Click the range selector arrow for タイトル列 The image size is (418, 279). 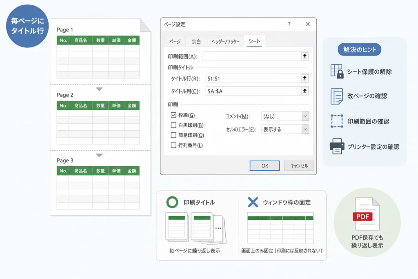tap(305, 91)
